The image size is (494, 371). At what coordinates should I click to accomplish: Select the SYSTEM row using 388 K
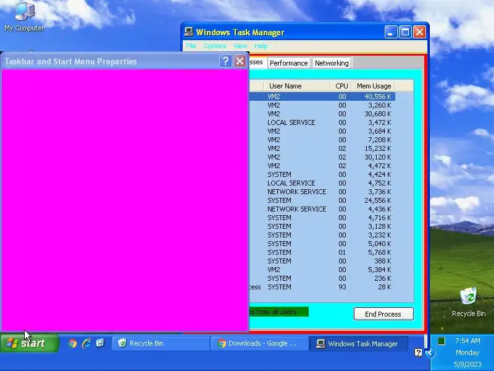pos(322,261)
